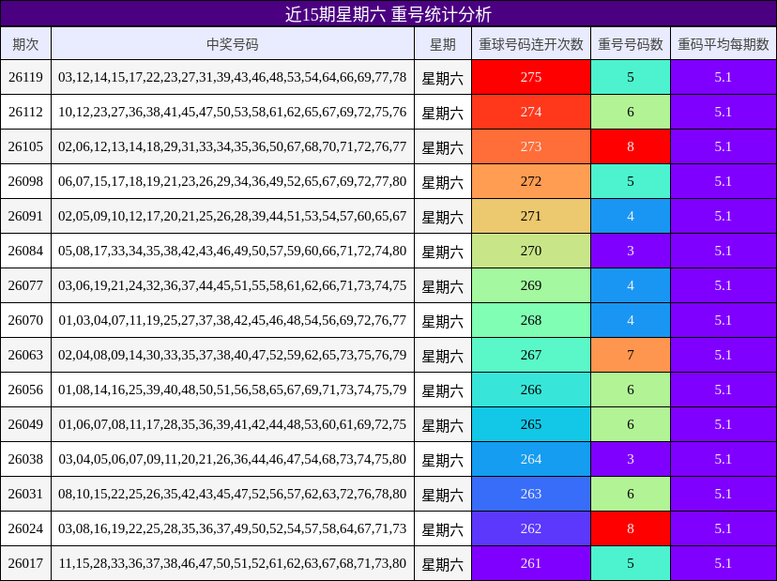Click 星期六 in row 26070
The width and height of the screenshot is (777, 581).
click(443, 320)
